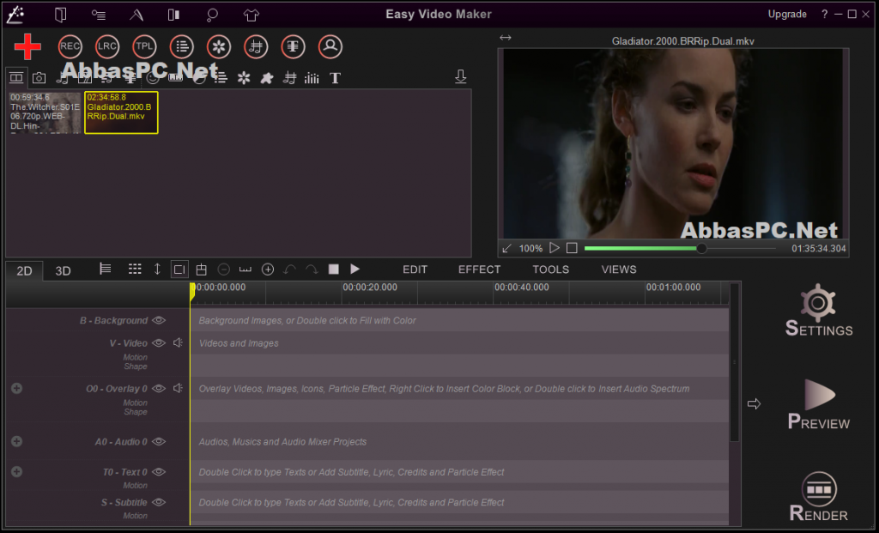Toggle visibility of V - Video track
The height and width of the screenshot is (533, 879).
coord(159,343)
